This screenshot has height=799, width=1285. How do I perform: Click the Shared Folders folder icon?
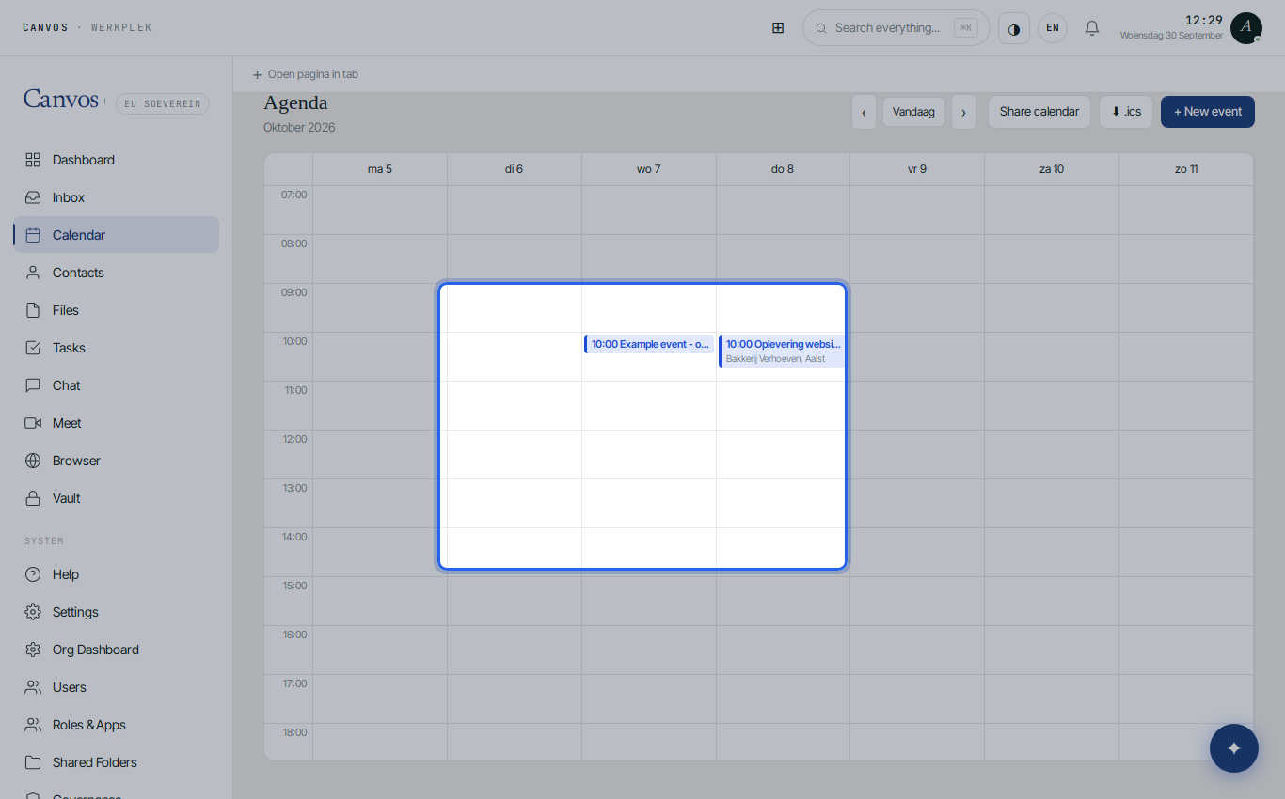coord(33,762)
